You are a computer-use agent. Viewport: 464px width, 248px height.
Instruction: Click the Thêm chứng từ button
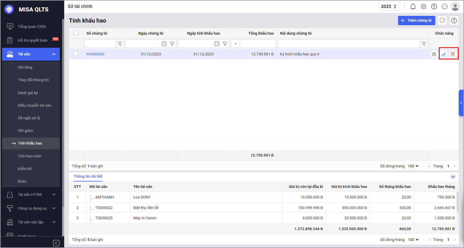[416, 21]
